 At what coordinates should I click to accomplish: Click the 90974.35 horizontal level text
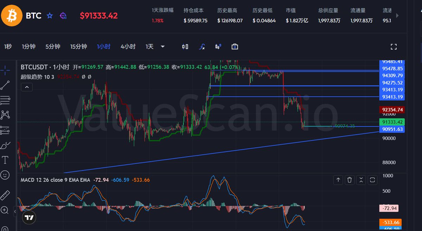(x=345, y=126)
